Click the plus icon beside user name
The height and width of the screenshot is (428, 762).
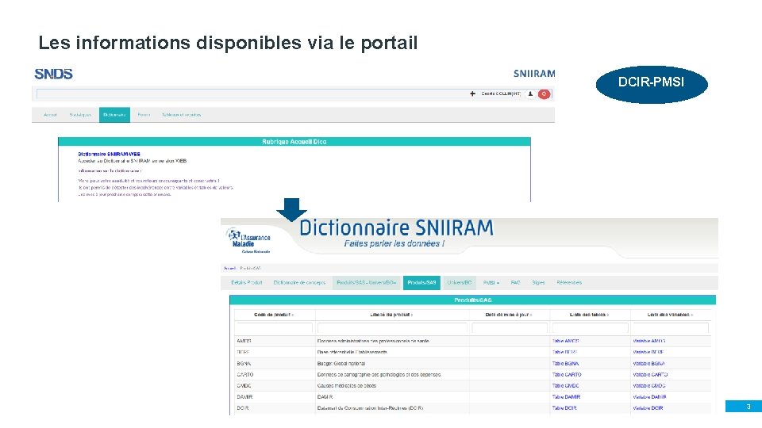pos(472,94)
